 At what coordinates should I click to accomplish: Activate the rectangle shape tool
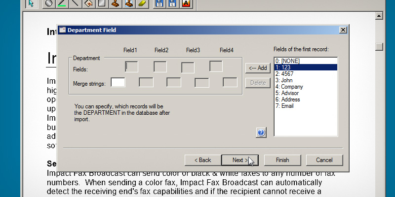102,4
